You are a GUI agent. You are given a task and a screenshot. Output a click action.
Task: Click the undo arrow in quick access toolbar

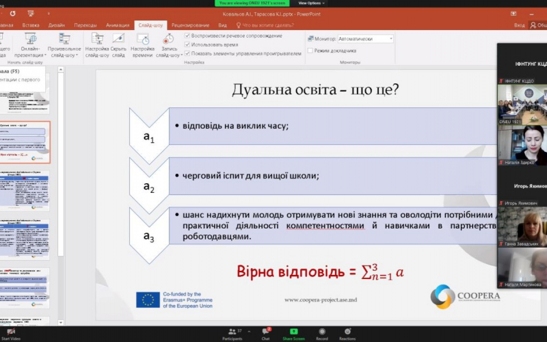(12, 14)
